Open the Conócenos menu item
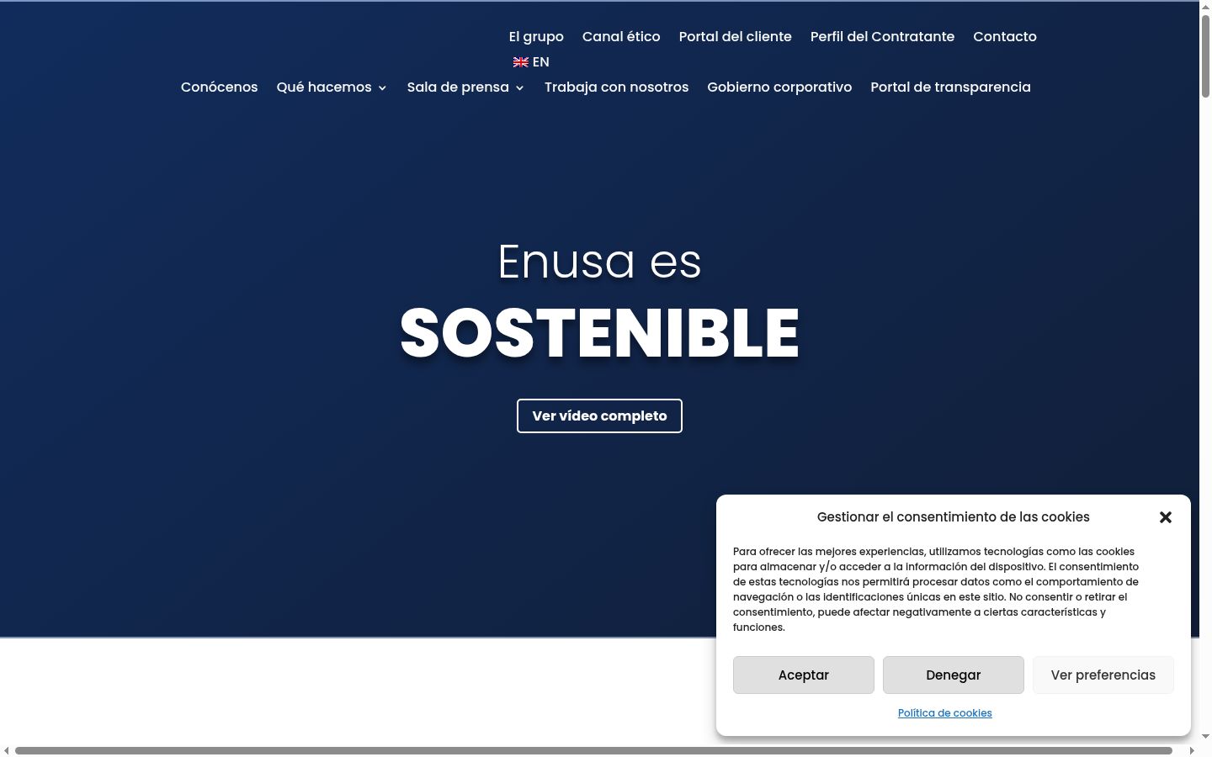The image size is (1212, 757). coord(220,87)
